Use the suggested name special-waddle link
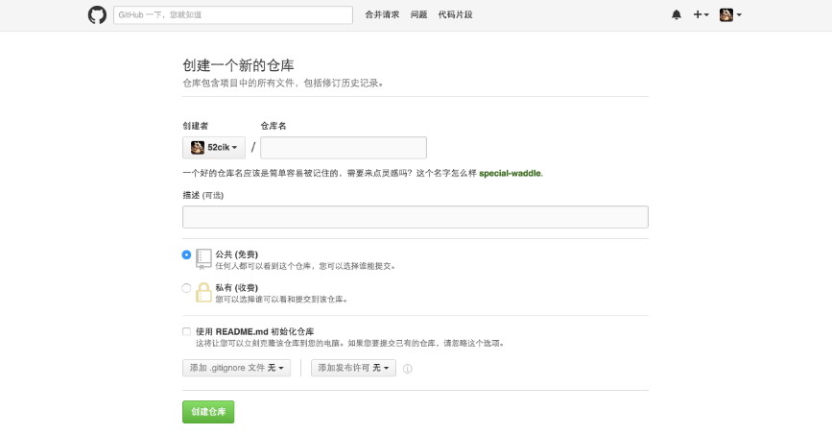Screen dimensions: 832x435 point(511,174)
